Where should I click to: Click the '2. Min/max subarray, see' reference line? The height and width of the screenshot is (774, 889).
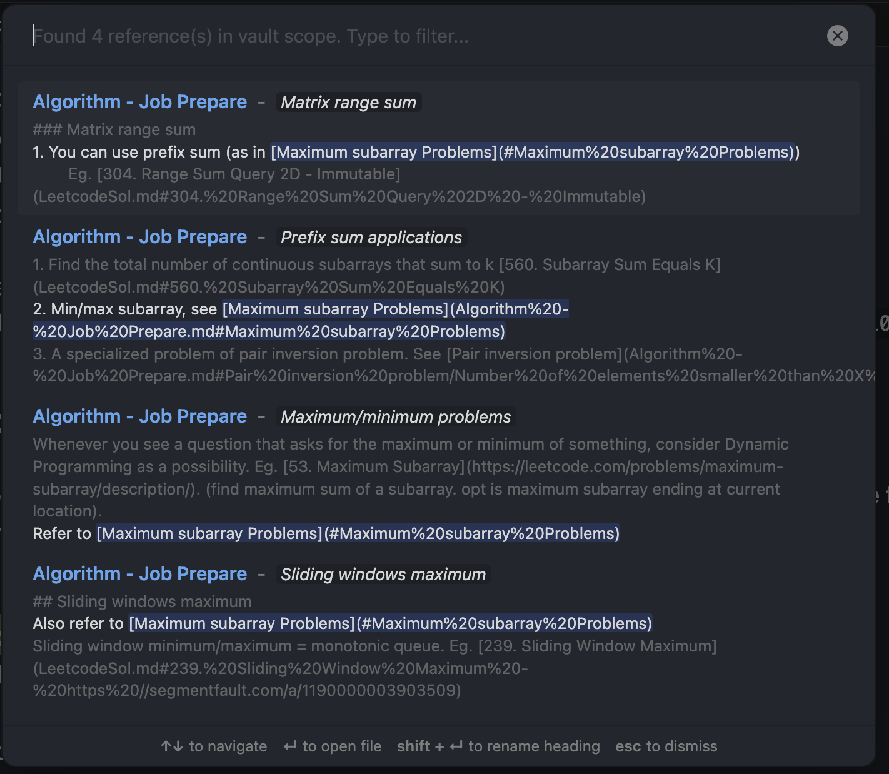[301, 321]
